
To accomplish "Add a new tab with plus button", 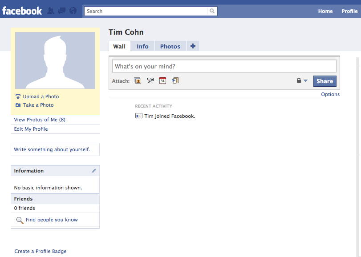I will pyautogui.click(x=193, y=46).
